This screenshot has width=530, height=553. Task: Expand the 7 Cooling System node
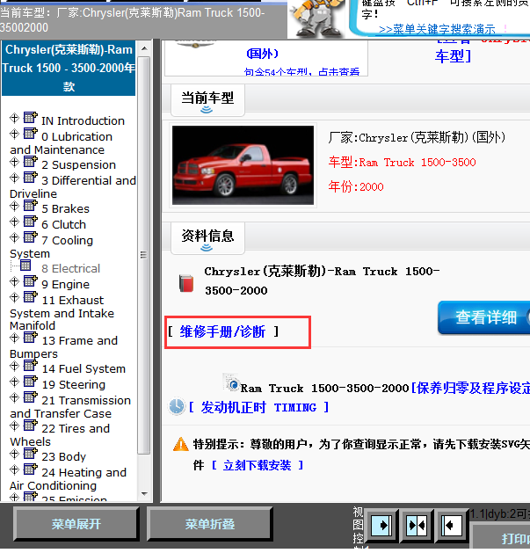(x=14, y=237)
